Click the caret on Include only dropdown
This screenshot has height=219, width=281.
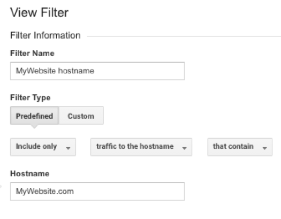(68, 148)
